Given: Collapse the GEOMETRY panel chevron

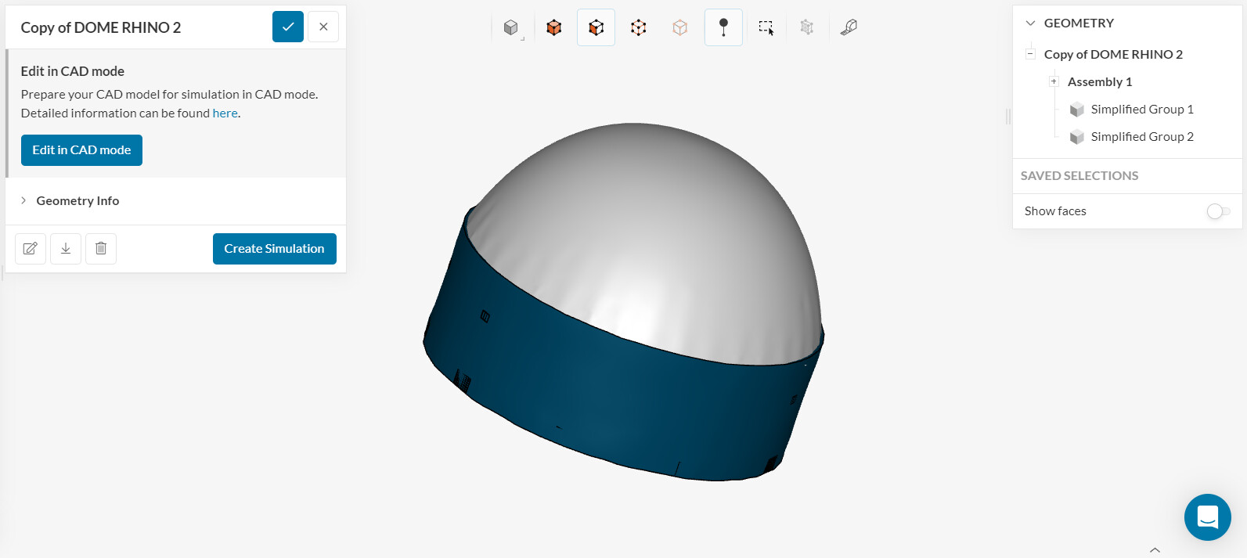Looking at the screenshot, I should coord(1030,23).
